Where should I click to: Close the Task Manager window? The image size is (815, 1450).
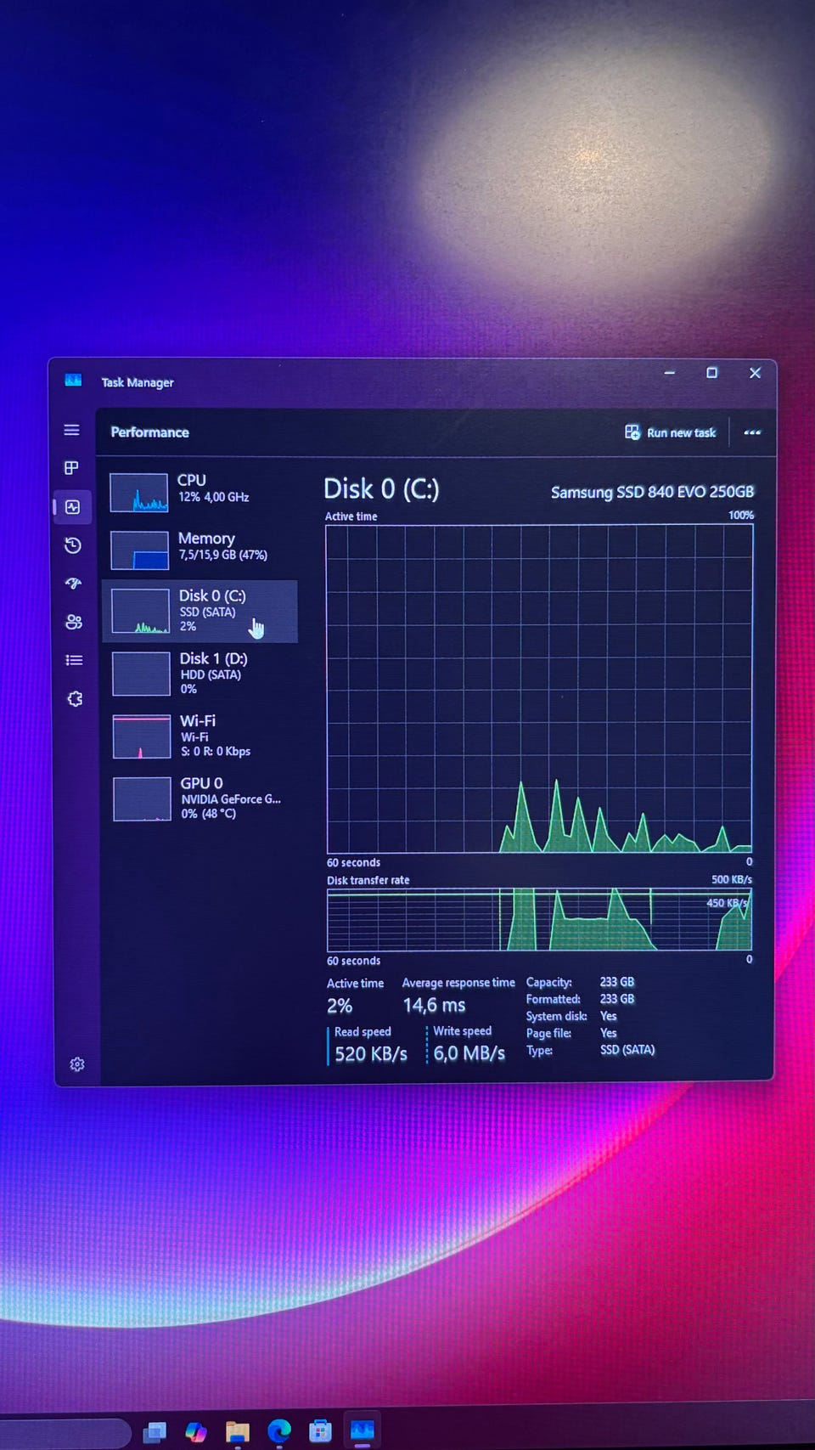pyautogui.click(x=755, y=373)
